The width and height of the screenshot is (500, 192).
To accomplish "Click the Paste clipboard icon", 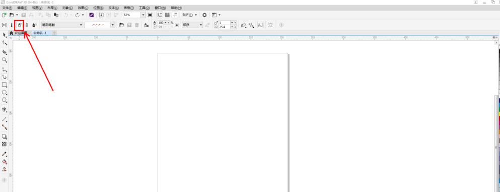I will coord(56,15).
